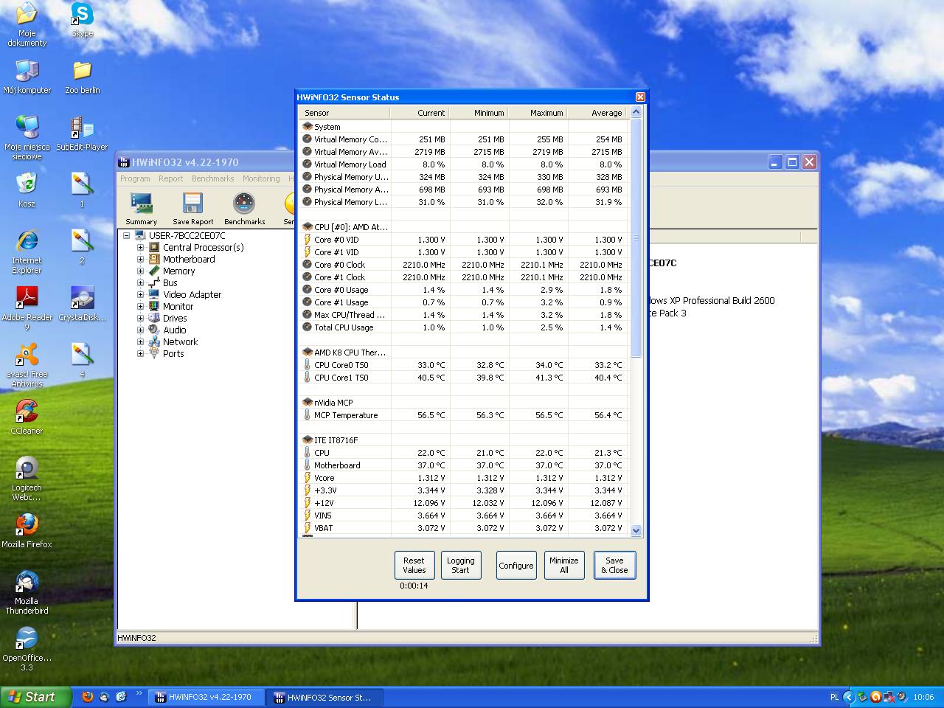Click the Minimize All button
Screen dimensions: 944x708
(x=564, y=565)
